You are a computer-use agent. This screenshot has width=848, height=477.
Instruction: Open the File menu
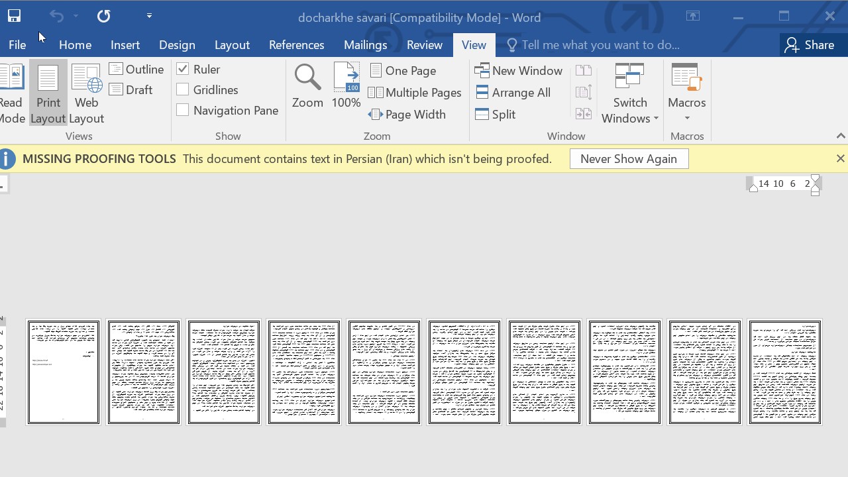17,45
